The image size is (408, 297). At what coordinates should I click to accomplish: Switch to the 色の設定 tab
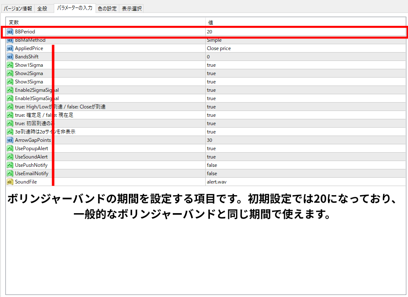(x=107, y=8)
